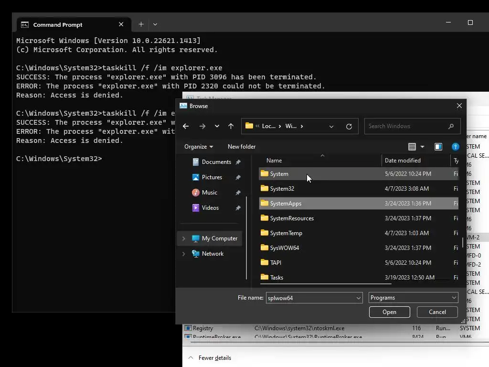Click the horizontal scrollbar in file list
Image resolution: width=489 pixels, height=367 pixels.
click(x=326, y=284)
